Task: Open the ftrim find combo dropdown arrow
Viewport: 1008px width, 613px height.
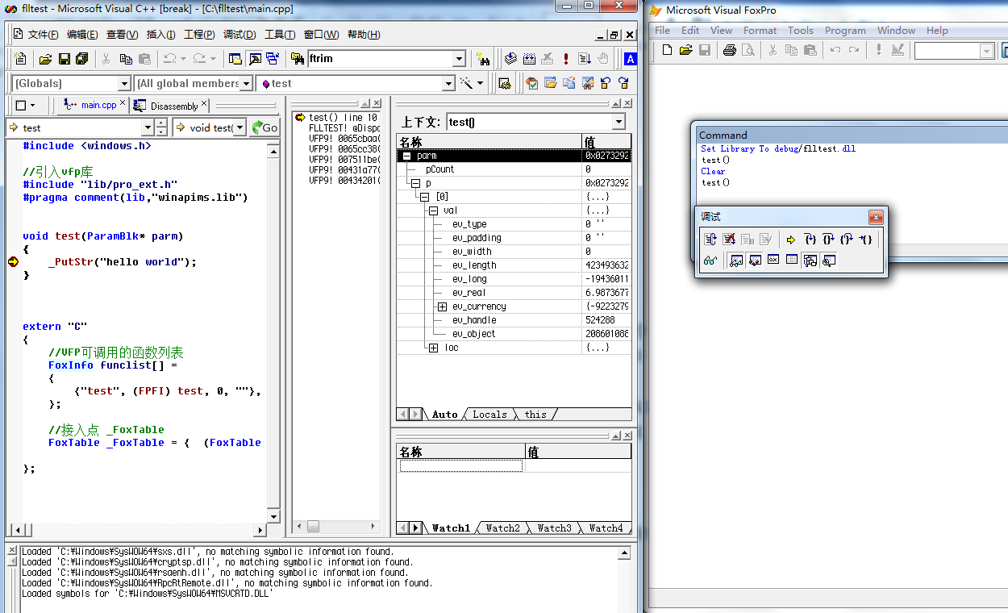Action: click(x=459, y=58)
